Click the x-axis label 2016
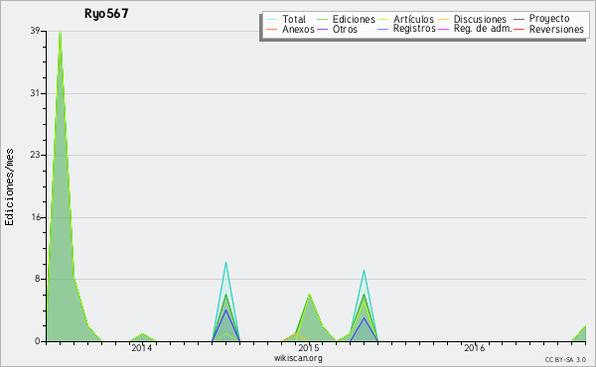Viewport: 596px width, 367px height. [475, 348]
